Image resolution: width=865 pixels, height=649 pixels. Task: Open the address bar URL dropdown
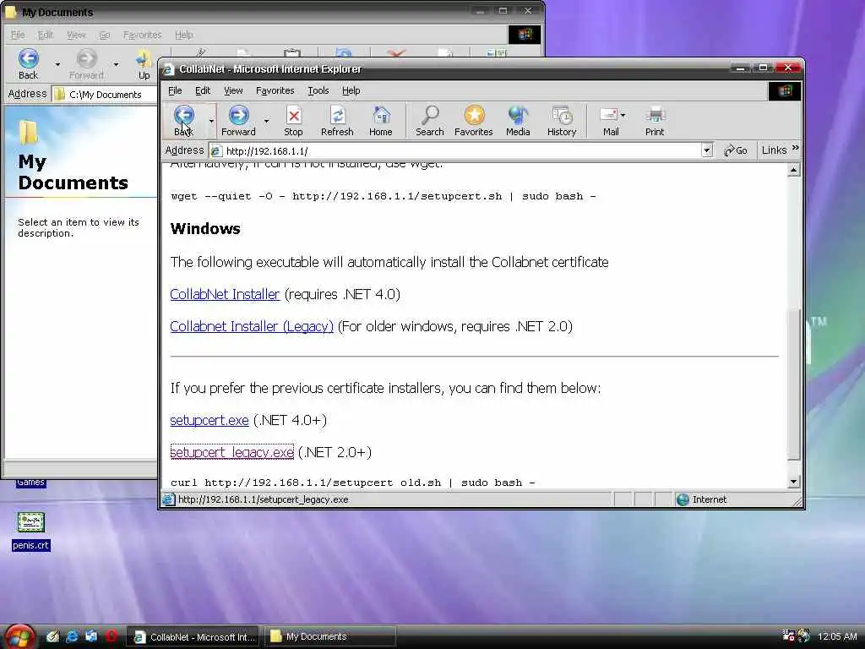pyautogui.click(x=707, y=150)
